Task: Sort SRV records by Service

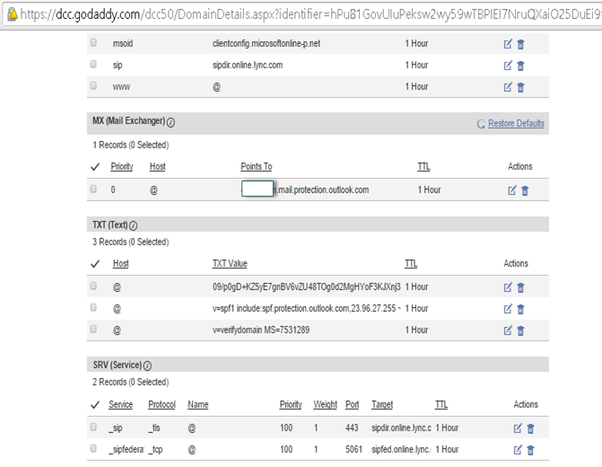Action: pos(120,404)
